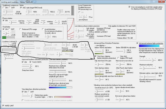
Task: Click the down speed (attack) slider
Action: (60, 12)
